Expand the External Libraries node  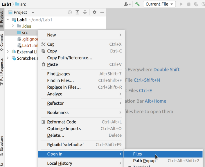pos(8,52)
